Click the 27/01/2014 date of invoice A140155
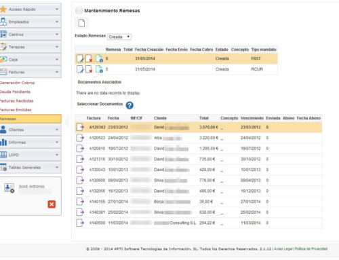The width and height of the screenshot is (339, 260). [x=118, y=202]
